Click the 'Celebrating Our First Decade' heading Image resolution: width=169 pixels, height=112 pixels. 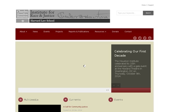coord(130,53)
